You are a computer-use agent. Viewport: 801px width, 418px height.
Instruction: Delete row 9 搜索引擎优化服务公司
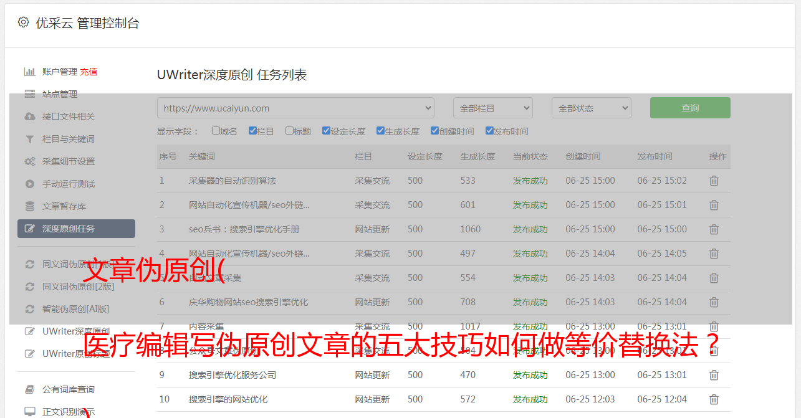714,375
